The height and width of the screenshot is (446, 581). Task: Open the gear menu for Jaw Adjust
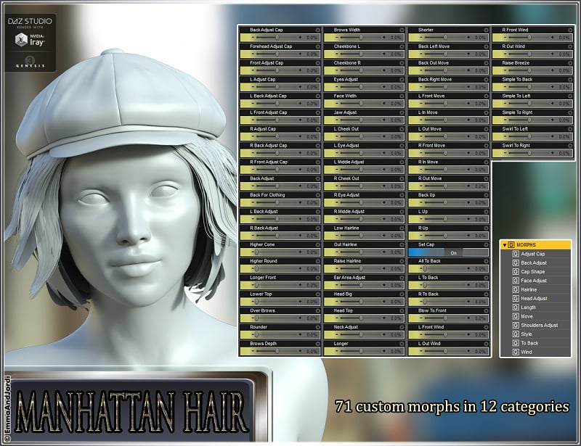point(402,112)
